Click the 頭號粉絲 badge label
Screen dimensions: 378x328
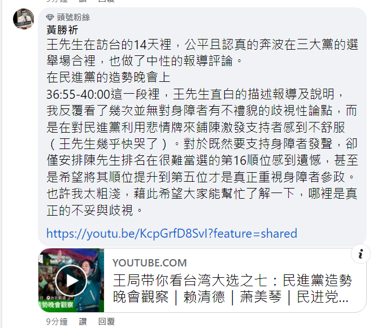click(x=73, y=18)
